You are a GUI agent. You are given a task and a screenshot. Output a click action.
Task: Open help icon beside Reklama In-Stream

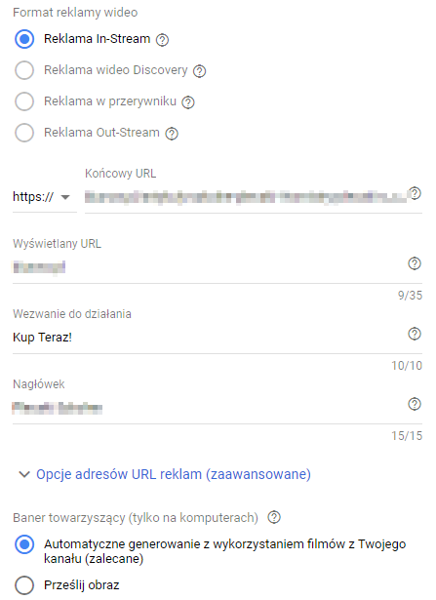(162, 40)
